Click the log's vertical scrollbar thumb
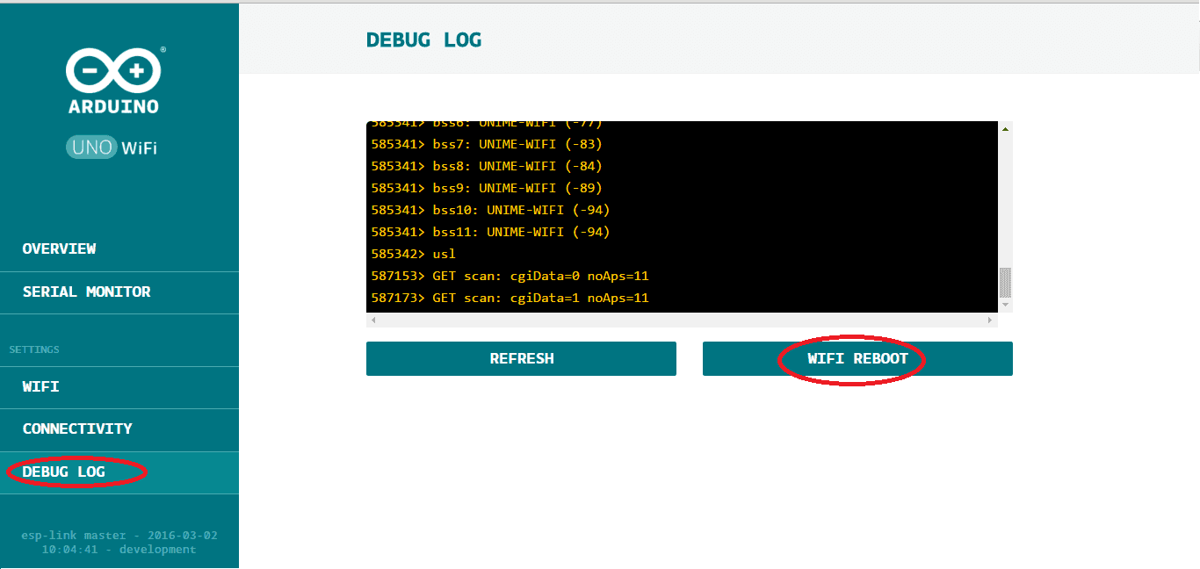 click(1005, 283)
